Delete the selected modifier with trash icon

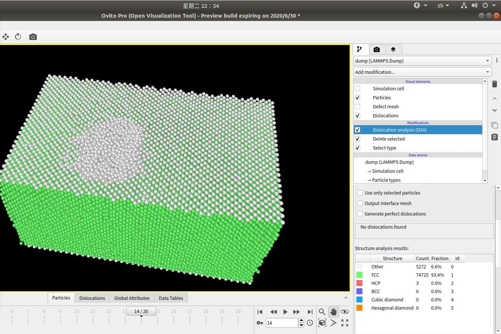494,84
